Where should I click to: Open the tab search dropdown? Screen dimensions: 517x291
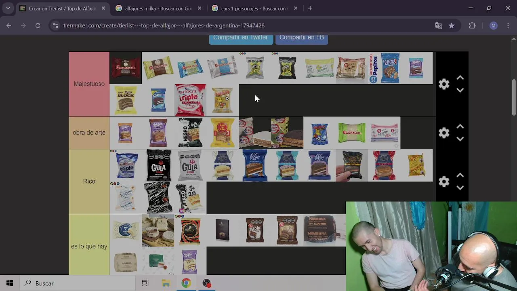tap(8, 8)
